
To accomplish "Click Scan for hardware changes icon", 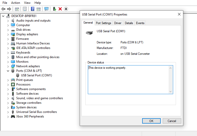I will (46, 9).
